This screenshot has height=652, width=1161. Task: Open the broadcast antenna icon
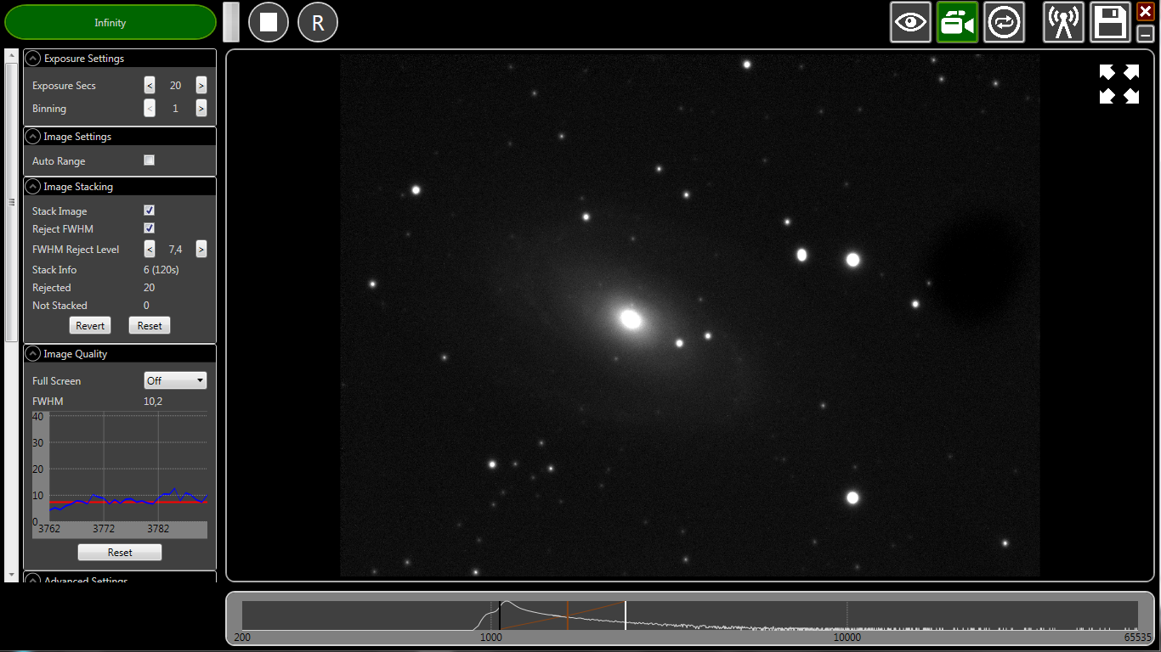click(x=1063, y=22)
